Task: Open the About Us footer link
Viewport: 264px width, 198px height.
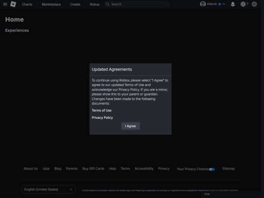Action: [30, 169]
